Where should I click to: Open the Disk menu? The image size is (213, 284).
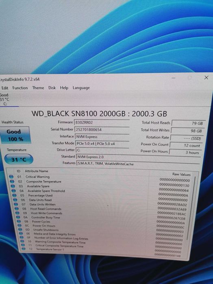pos(52,88)
